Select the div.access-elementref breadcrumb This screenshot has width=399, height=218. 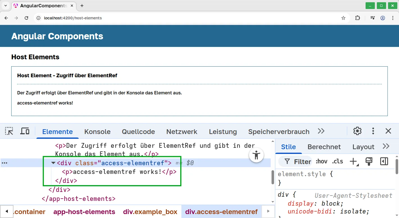pyautogui.click(x=222, y=212)
